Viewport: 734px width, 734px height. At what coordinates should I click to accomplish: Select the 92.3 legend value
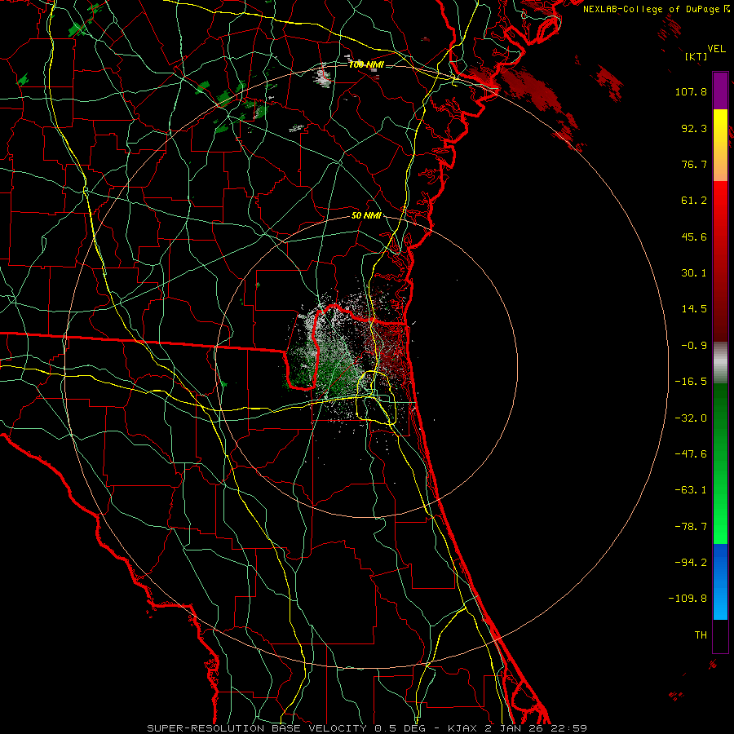point(694,128)
